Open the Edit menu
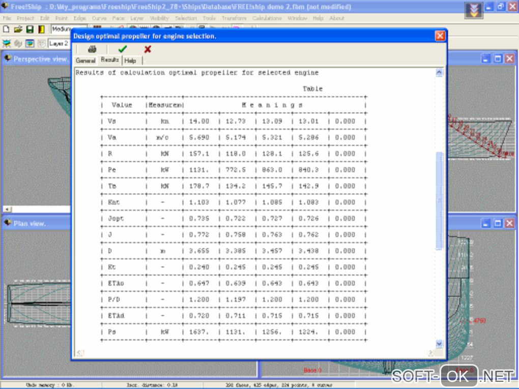Image resolution: width=519 pixels, height=389 pixels. (45, 18)
